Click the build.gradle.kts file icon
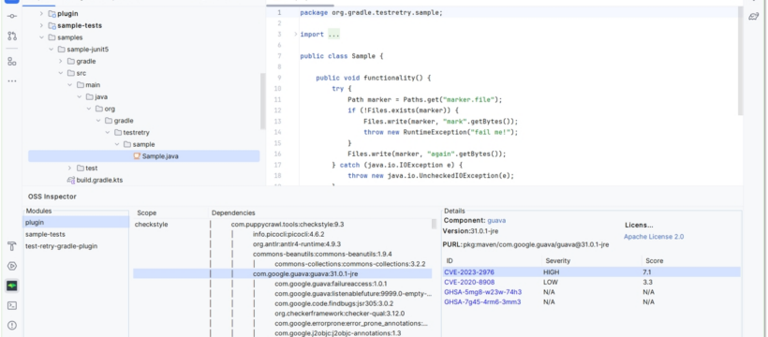The image size is (768, 337). click(70, 180)
